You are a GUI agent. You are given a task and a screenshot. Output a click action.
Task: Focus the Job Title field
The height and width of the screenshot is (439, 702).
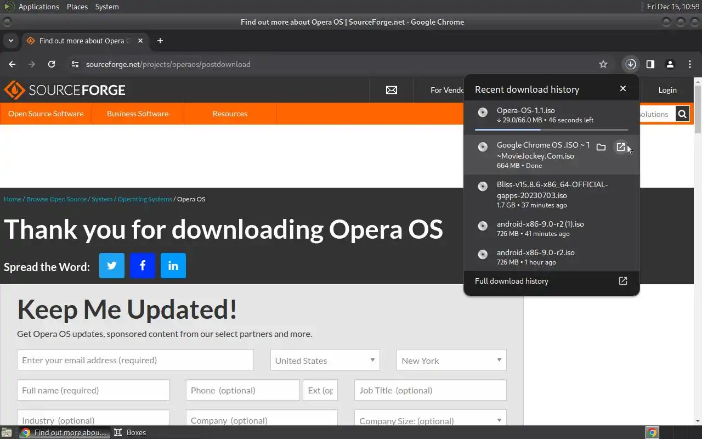click(431, 390)
